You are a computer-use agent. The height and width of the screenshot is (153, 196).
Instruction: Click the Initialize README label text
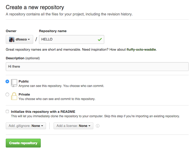pyautogui.click(x=43, y=111)
